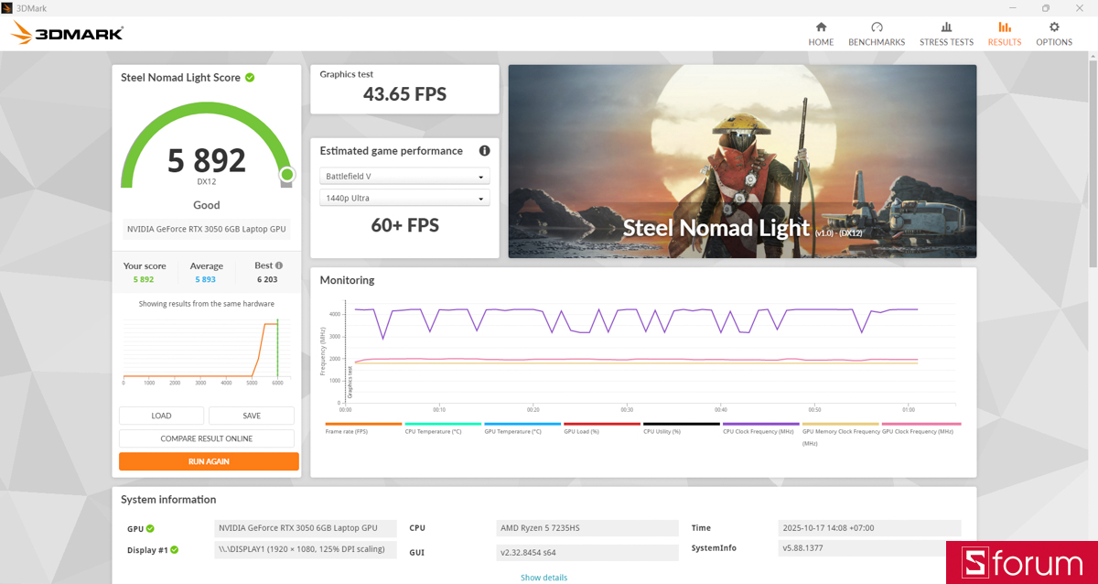The height and width of the screenshot is (584, 1098).
Task: Click the Display #1 resolution value
Action: (306, 549)
